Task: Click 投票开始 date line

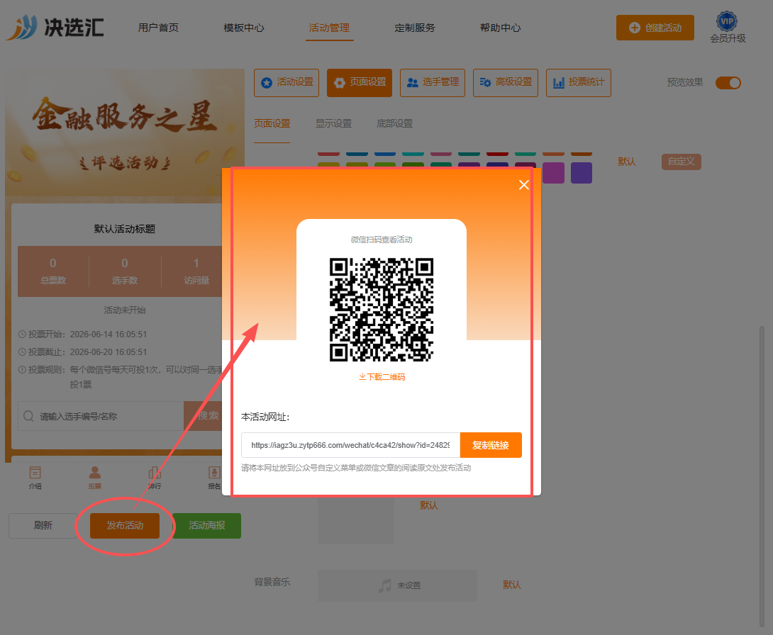Action: pyautogui.click(x=83, y=335)
